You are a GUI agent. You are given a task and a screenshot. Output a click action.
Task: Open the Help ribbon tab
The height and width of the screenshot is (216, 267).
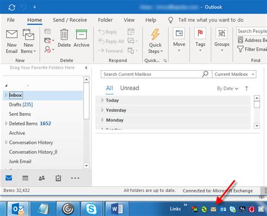point(151,20)
